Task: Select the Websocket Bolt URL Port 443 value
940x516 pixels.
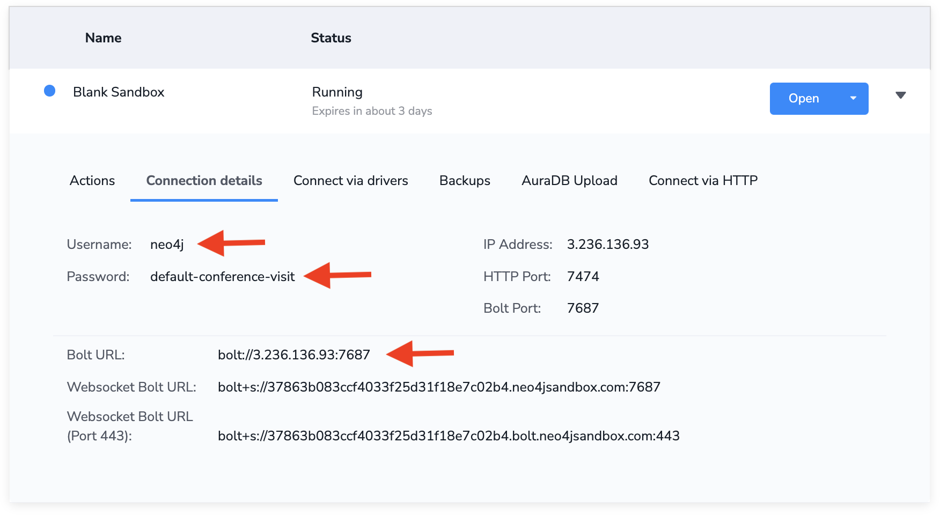Action: click(x=449, y=436)
